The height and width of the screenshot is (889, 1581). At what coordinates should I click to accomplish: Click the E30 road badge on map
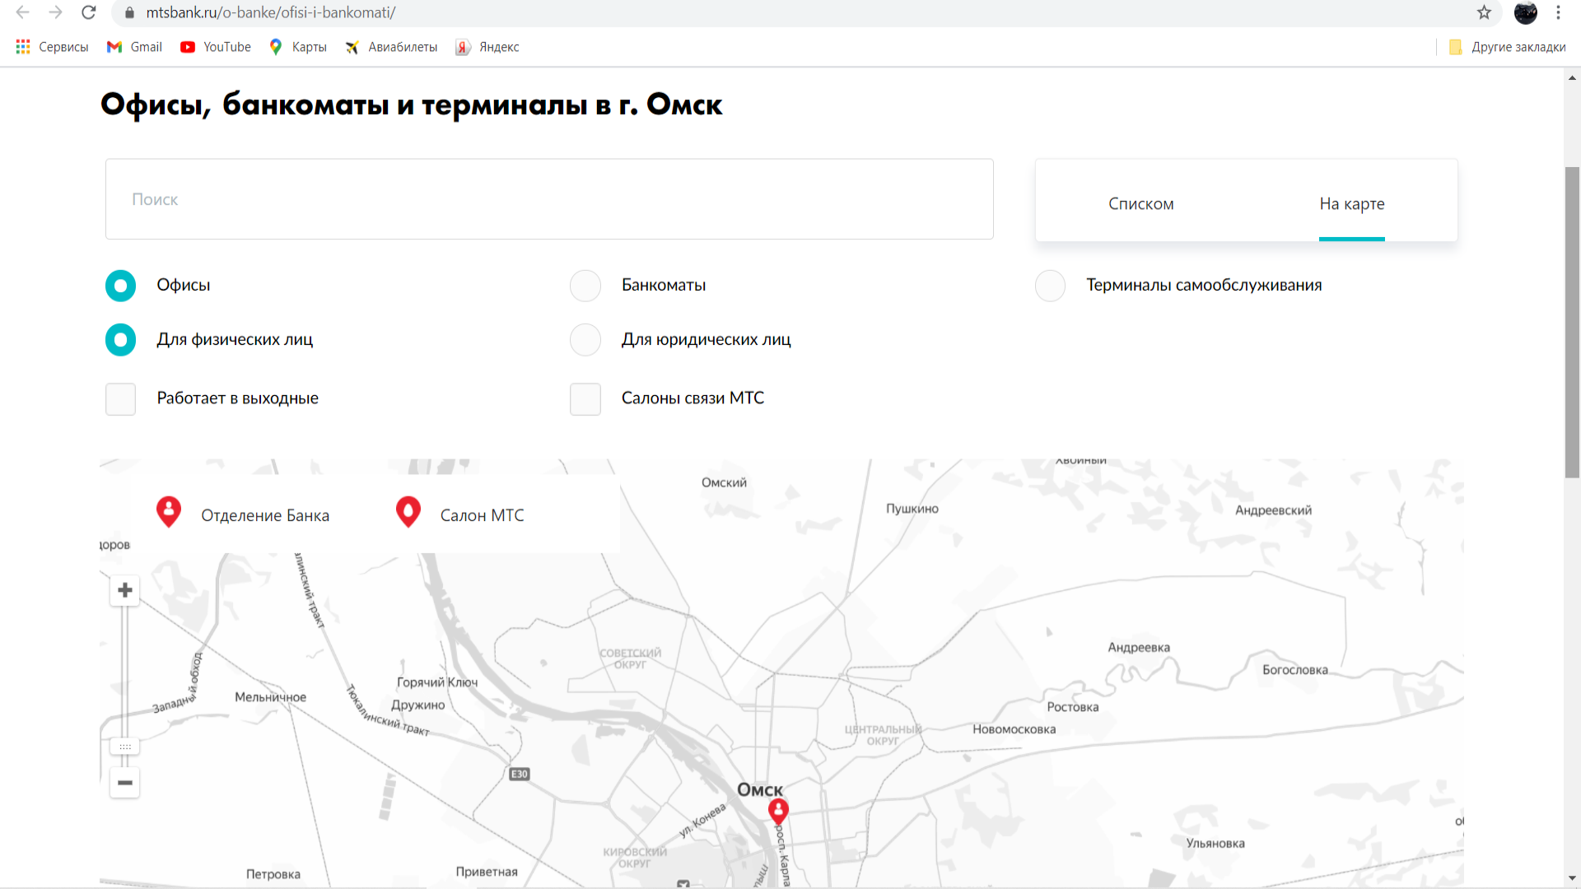[x=520, y=774]
